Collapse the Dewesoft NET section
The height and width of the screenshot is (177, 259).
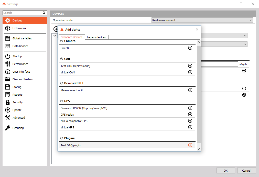click(x=62, y=83)
